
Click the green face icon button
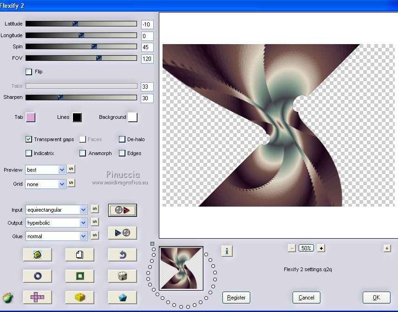pyautogui.click(x=37, y=255)
